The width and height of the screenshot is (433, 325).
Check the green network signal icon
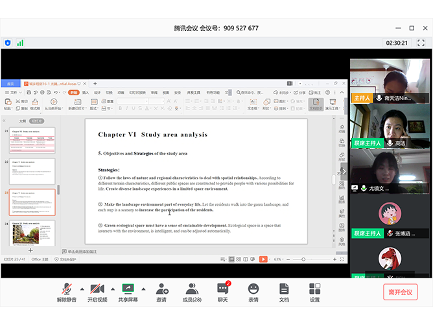click(x=20, y=43)
